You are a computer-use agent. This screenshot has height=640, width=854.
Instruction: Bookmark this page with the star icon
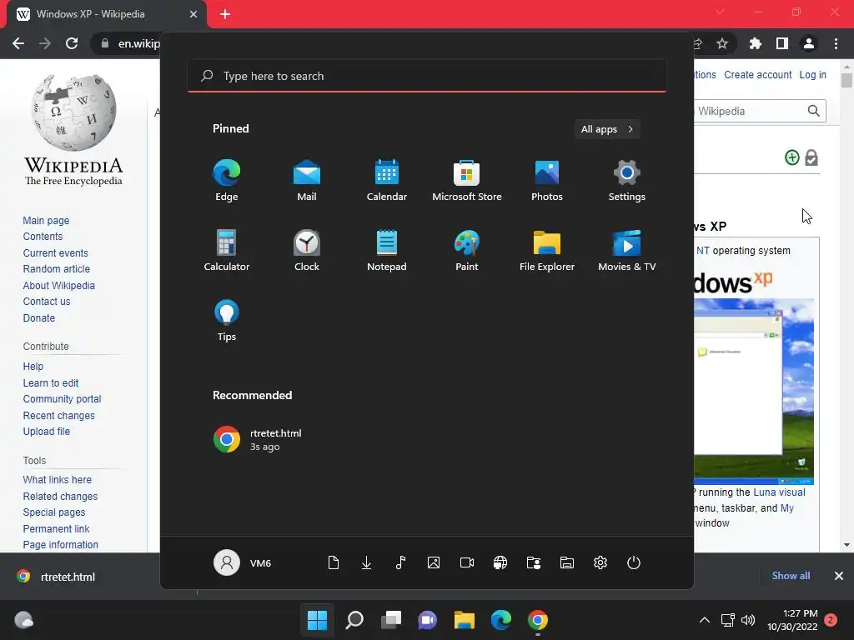point(721,43)
